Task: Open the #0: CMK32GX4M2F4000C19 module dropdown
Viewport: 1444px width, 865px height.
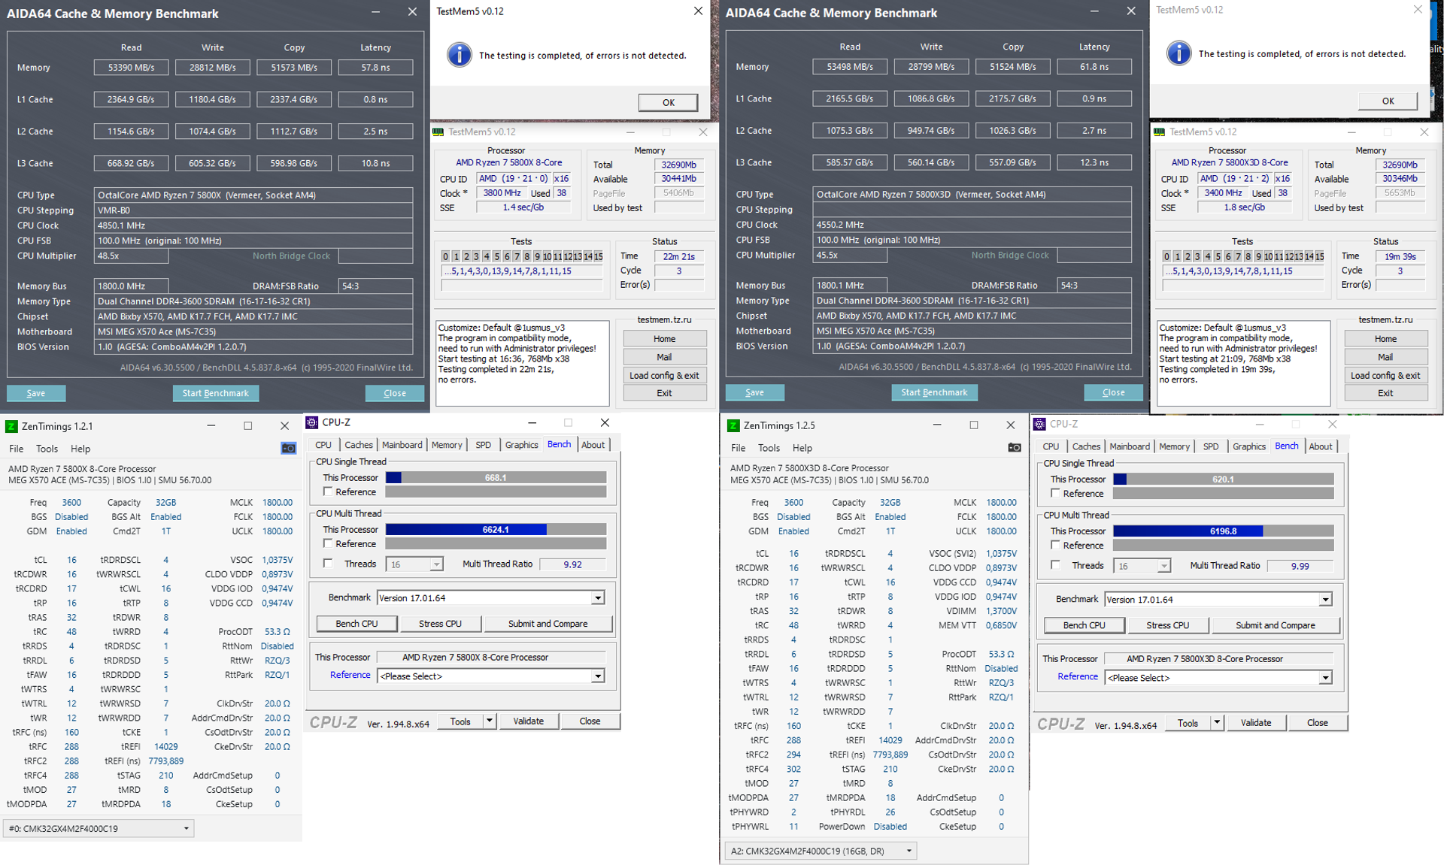Action: tap(99, 828)
